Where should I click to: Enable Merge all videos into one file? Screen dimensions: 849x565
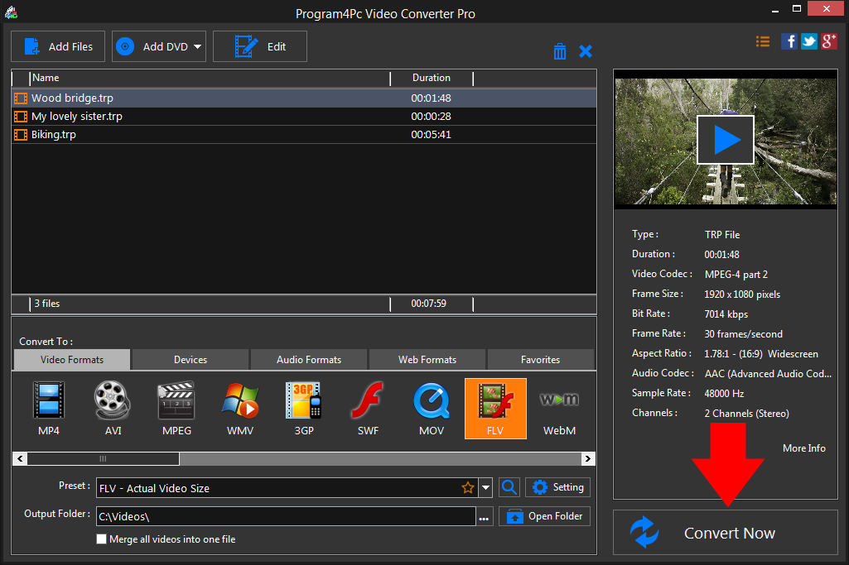click(101, 539)
